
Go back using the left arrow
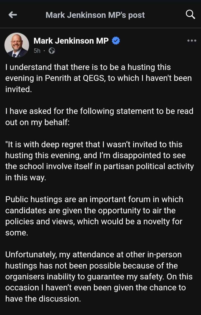click(x=13, y=15)
